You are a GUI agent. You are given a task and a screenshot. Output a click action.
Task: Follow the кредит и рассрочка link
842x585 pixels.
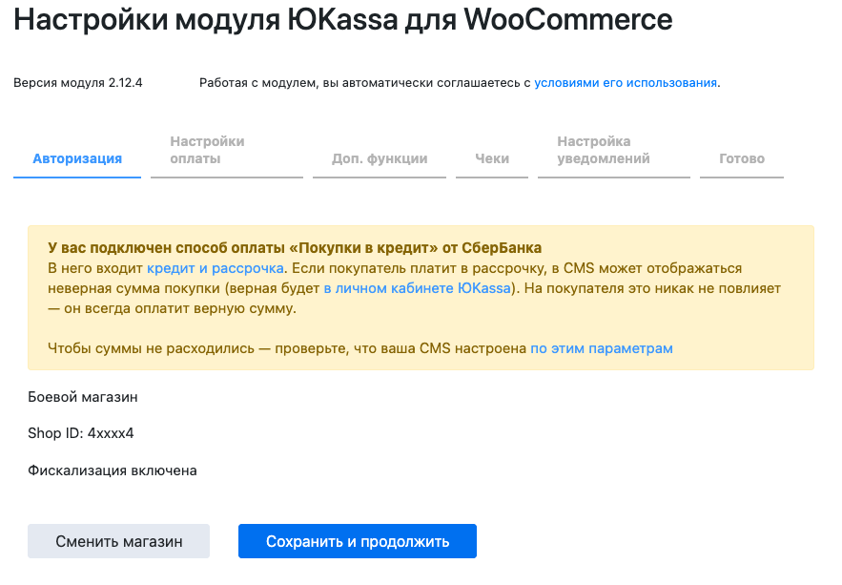click(x=216, y=268)
